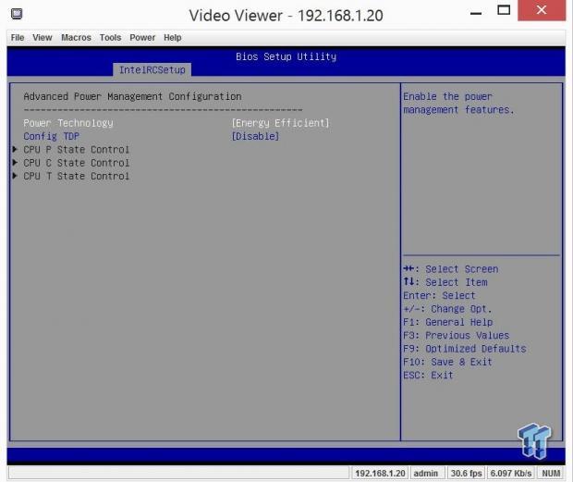
Task: Select the IntelRCSetup tab
Action: [x=152, y=69]
